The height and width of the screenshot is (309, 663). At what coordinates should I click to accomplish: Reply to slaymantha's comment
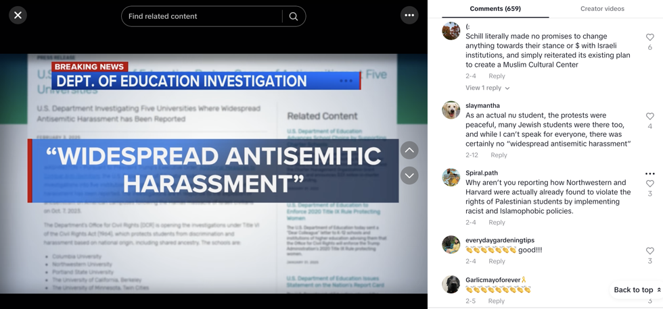[x=499, y=155]
